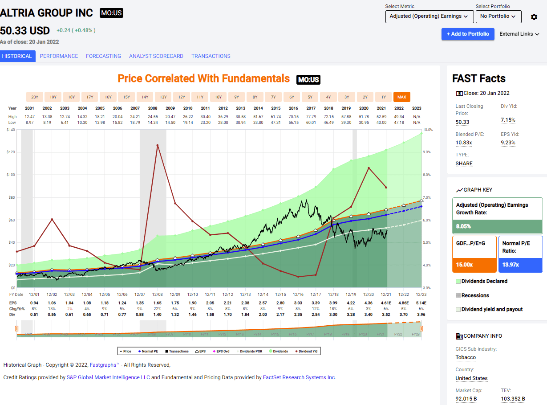The height and width of the screenshot is (405, 547).
Task: Toggle Dividend yield and payout key
Action: pyautogui.click(x=489, y=309)
